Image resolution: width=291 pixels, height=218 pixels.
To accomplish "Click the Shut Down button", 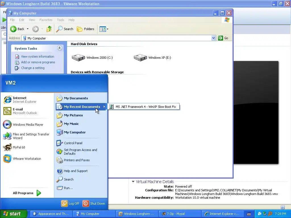I will [x=94, y=204].
